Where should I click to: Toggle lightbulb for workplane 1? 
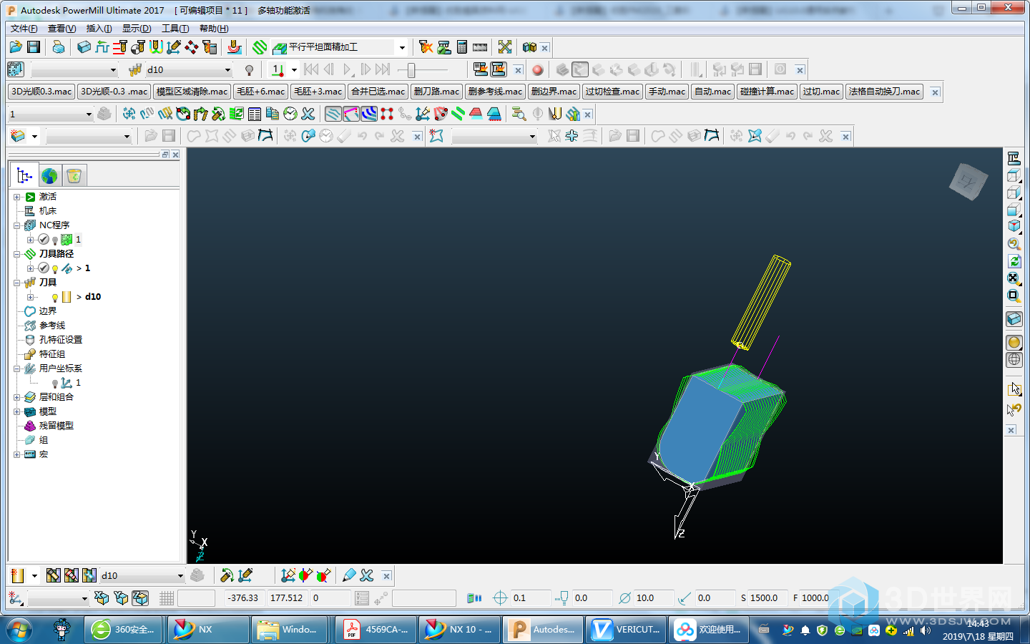pos(55,384)
